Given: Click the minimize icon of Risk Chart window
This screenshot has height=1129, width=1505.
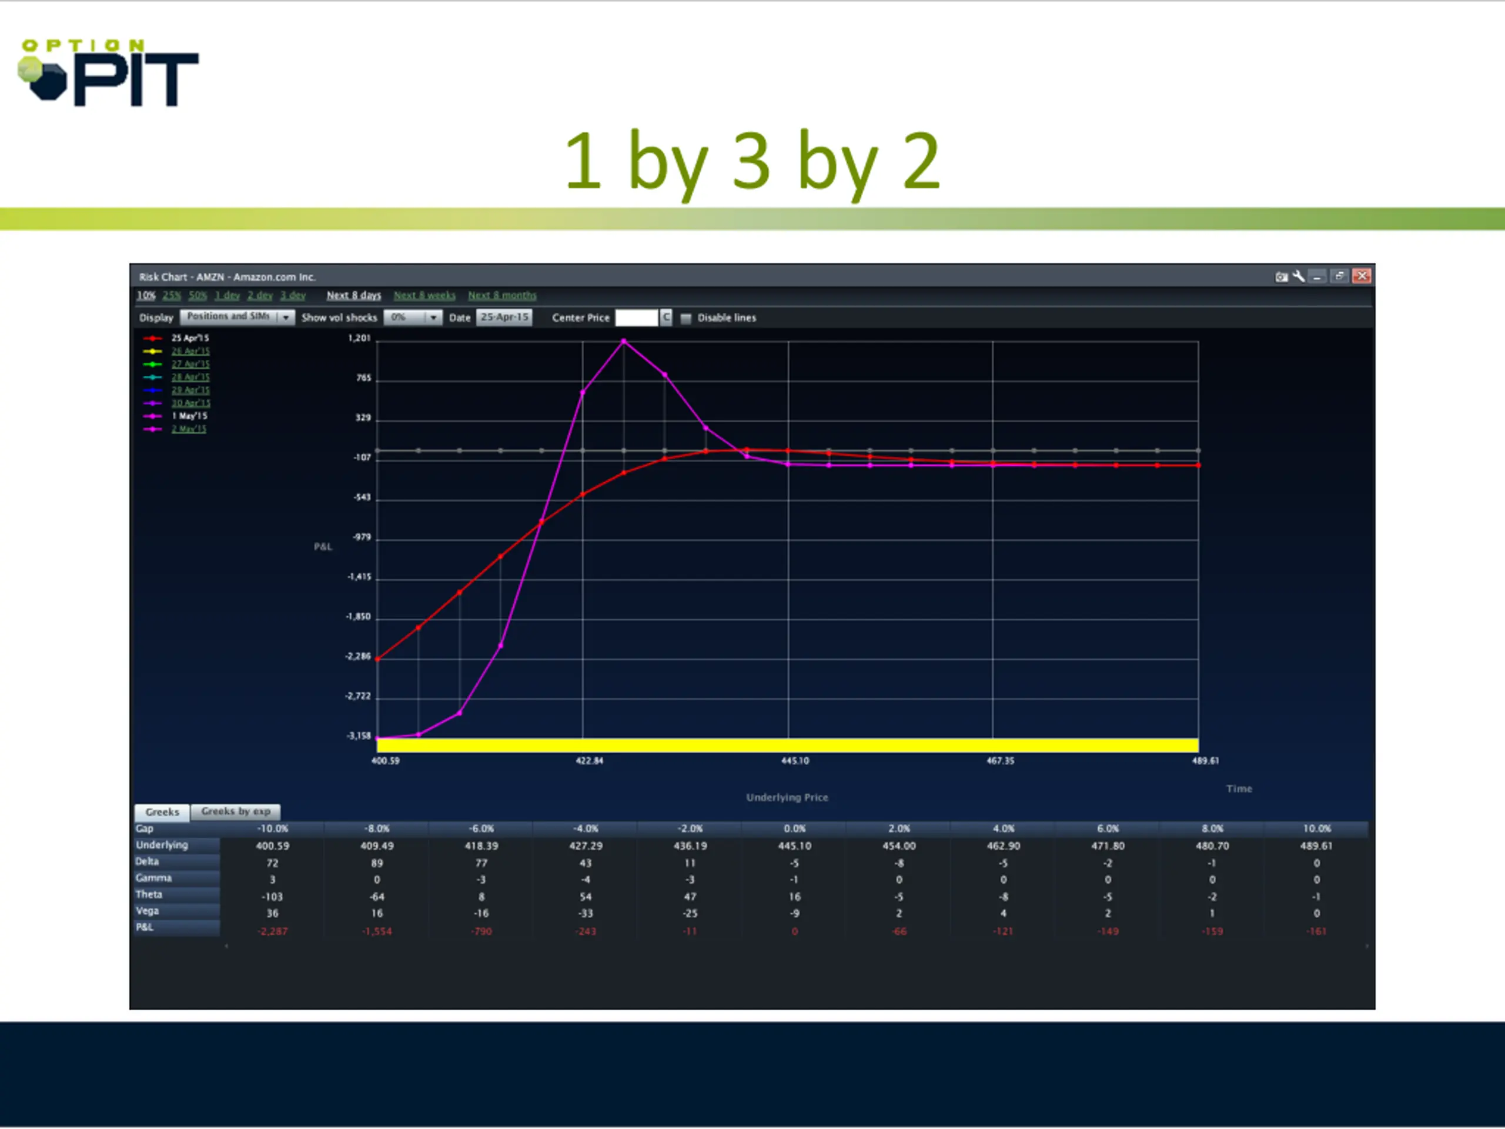Looking at the screenshot, I should tap(1317, 276).
